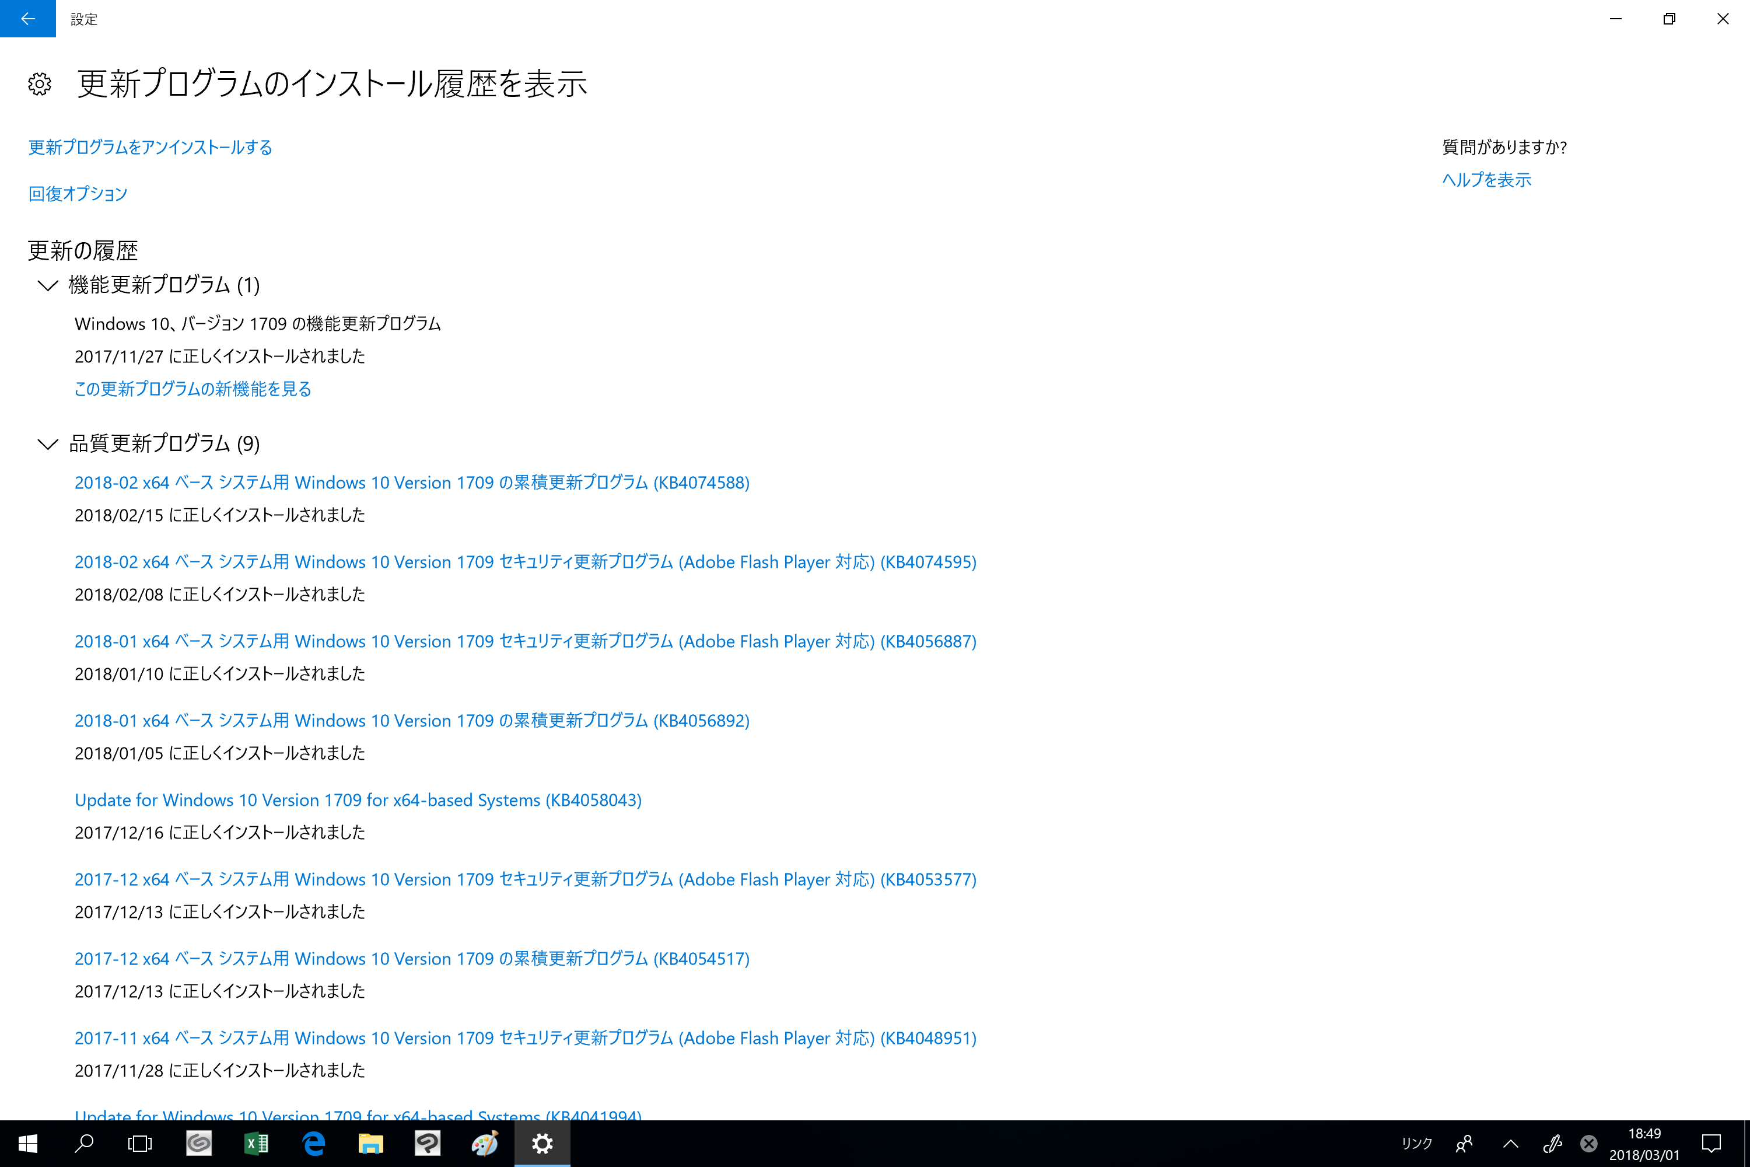The height and width of the screenshot is (1167, 1750).
Task: Open the KB4048951 Flash Player update link
Action: [x=526, y=1038]
